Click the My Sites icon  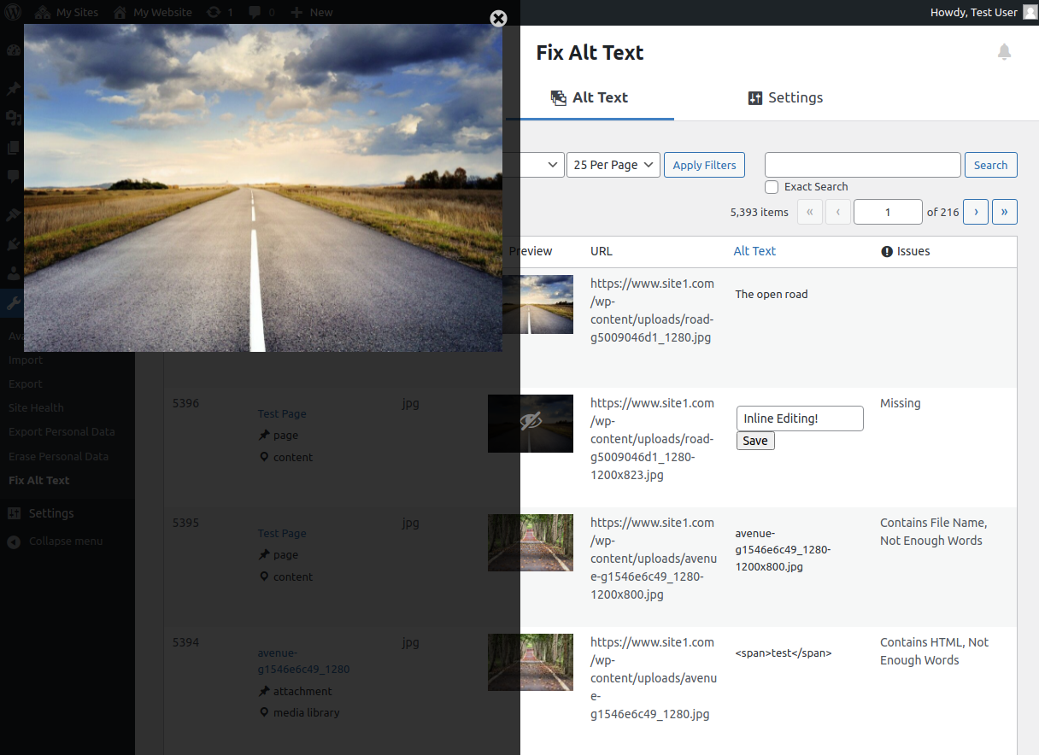click(x=43, y=13)
